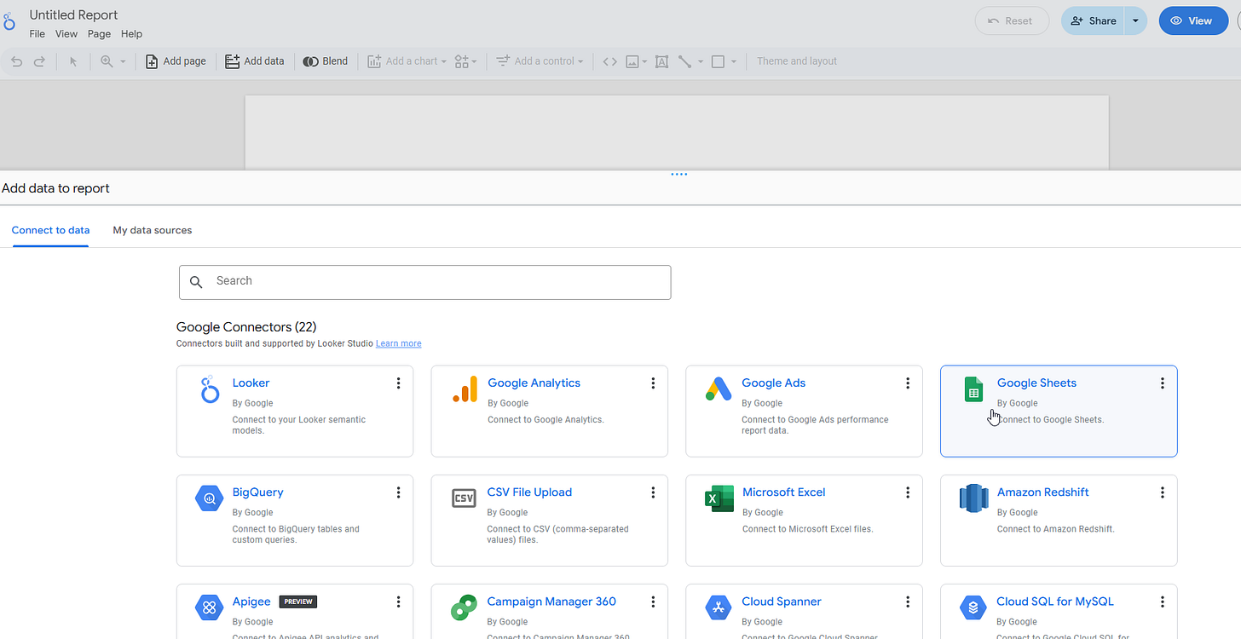Select Cloud SQL for MySQL title

(x=1055, y=602)
